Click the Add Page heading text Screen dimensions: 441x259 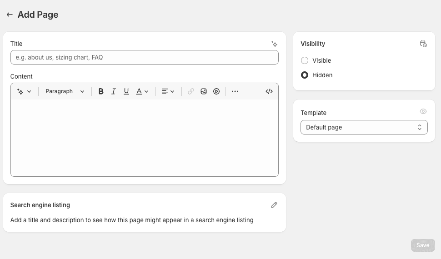(x=38, y=15)
